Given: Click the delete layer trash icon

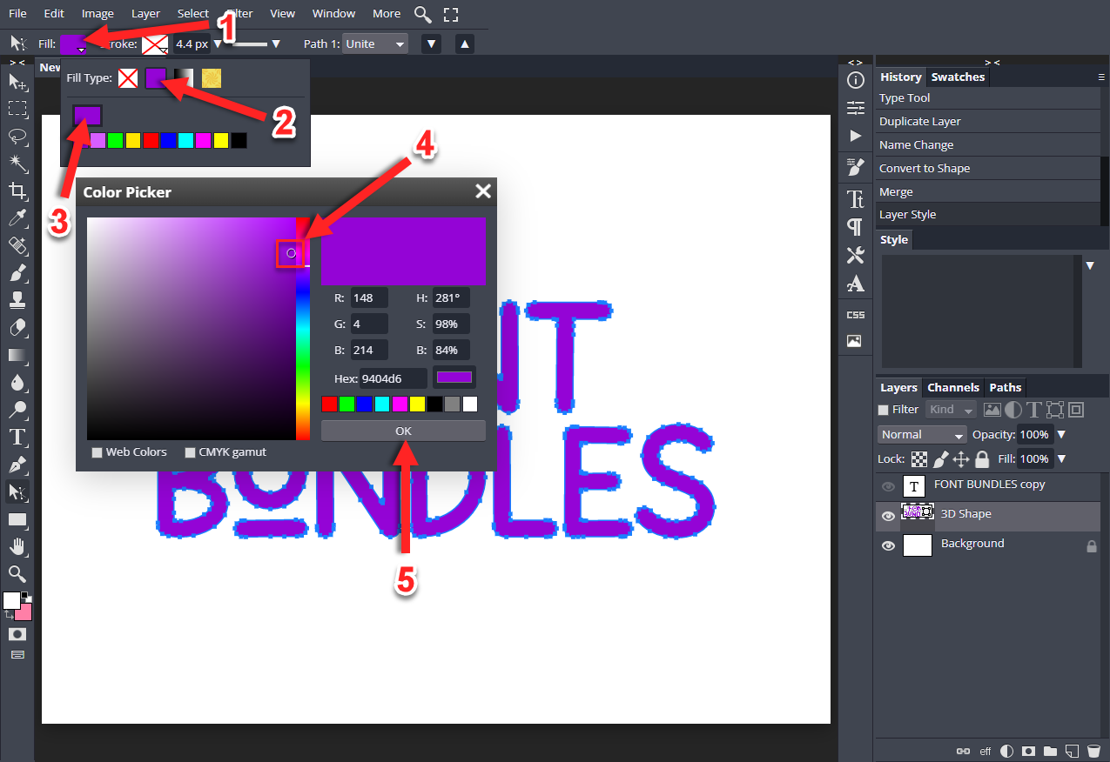Looking at the screenshot, I should (1093, 751).
